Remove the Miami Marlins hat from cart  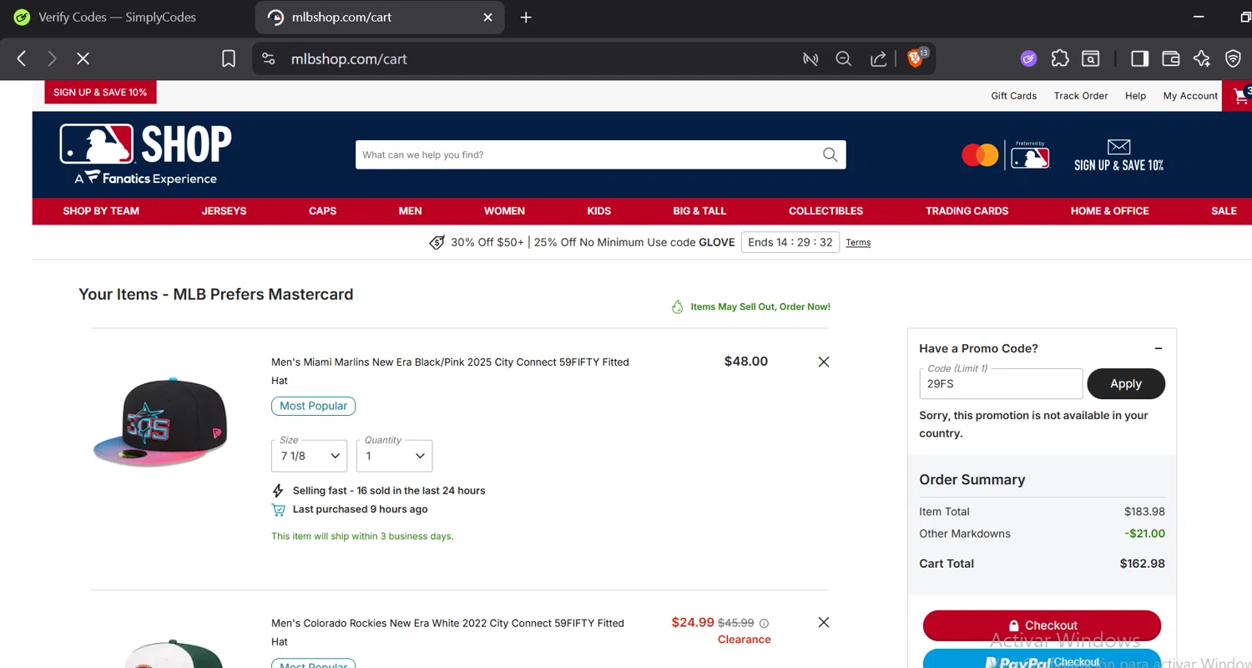point(824,362)
